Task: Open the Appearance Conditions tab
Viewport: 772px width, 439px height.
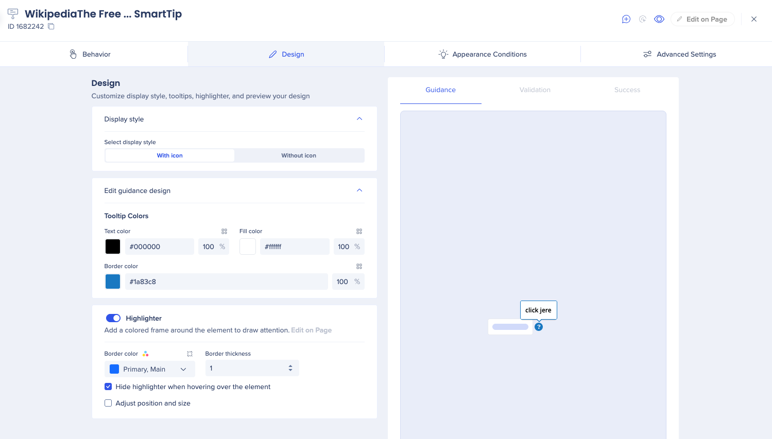Action: point(483,54)
